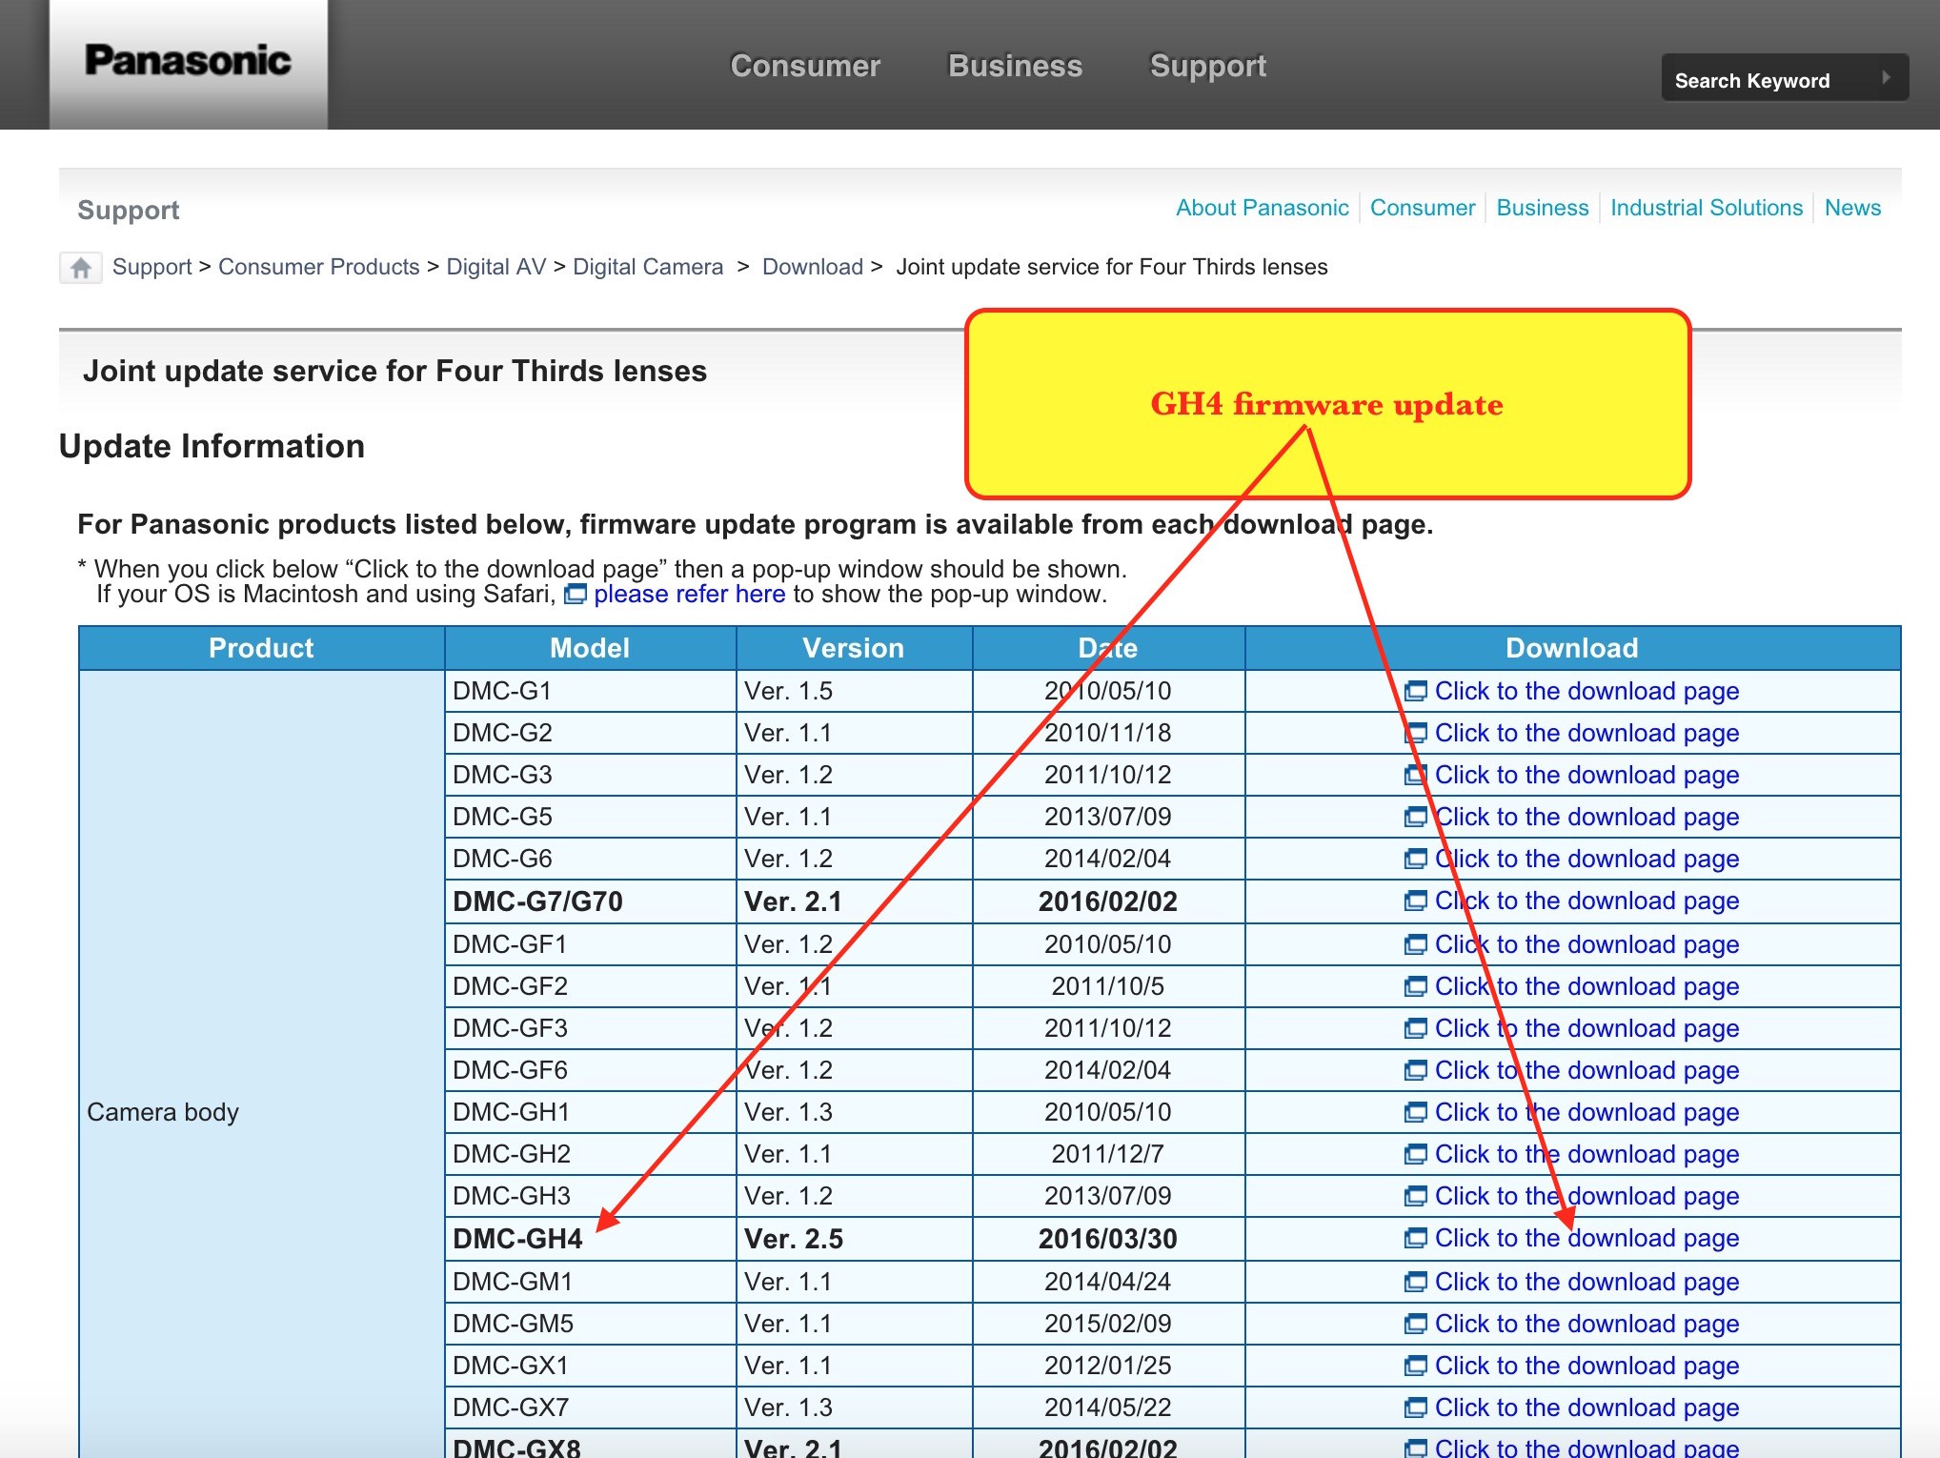This screenshot has height=1458, width=1940.
Task: Go to Support breadcrumb link
Action: coord(152,268)
